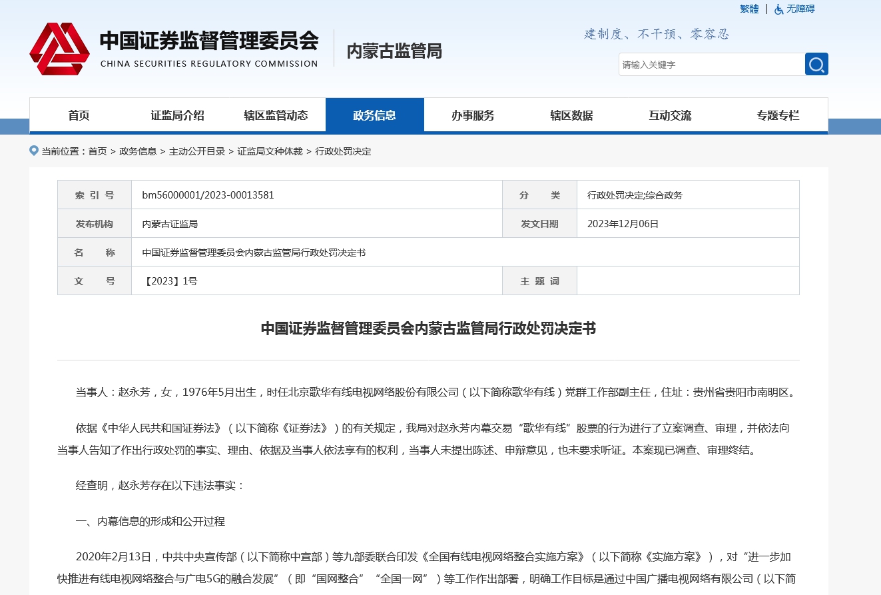Switch to Traditional Chinese (繁體)
This screenshot has height=595, width=881.
[749, 9]
